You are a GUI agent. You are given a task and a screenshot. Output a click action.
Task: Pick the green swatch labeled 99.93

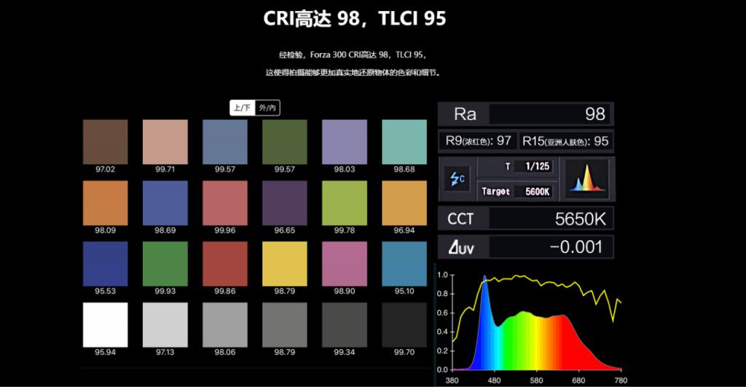pos(165,264)
